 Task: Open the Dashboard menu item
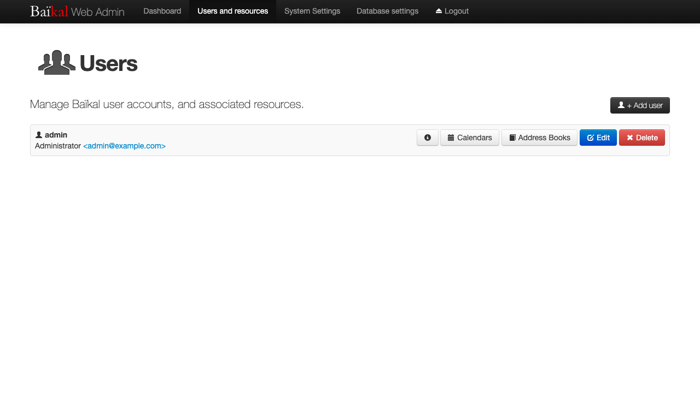click(x=162, y=11)
